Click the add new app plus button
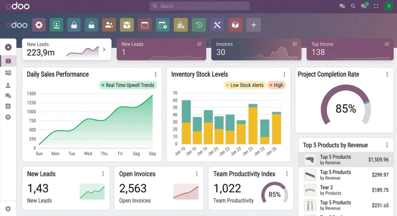397x216 pixels. pyautogui.click(x=253, y=25)
